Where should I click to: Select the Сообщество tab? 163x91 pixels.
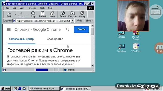(x=55, y=39)
